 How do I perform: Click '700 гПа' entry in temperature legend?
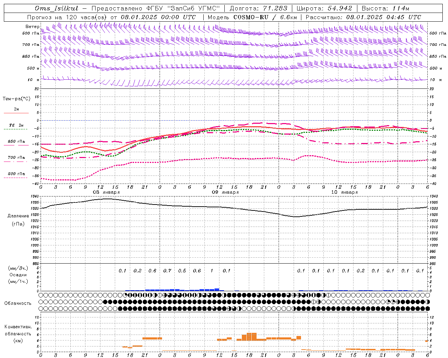(x=16, y=158)
